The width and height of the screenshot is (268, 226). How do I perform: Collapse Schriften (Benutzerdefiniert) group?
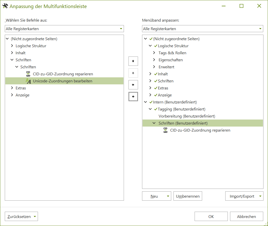click(154, 123)
